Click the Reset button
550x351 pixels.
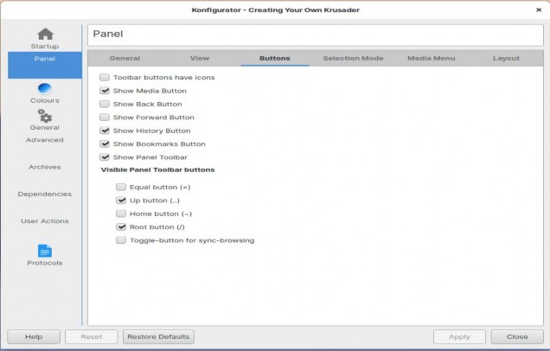[91, 336]
